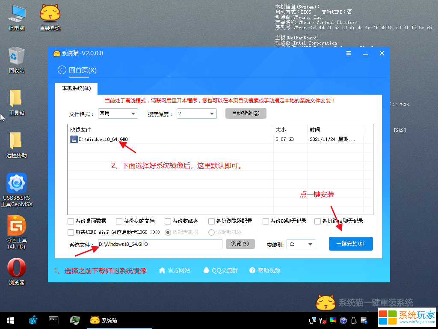Image resolution: width=438 pixels, height=329 pixels.
Task: Enable 备份收藏夹 checkbox
Action: 168,221
